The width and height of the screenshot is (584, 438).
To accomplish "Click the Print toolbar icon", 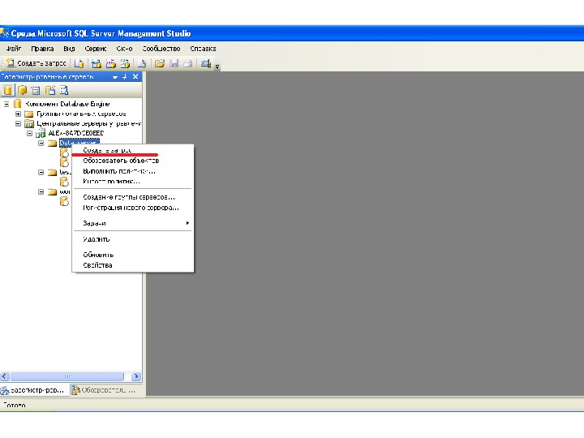I will point(188,64).
